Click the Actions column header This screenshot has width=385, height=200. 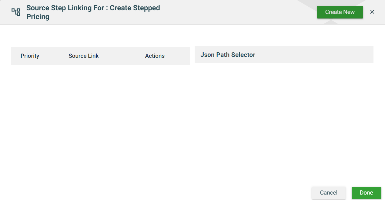point(155,56)
